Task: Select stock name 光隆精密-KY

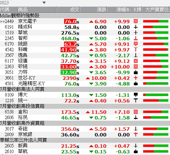Action: tap(31, 84)
